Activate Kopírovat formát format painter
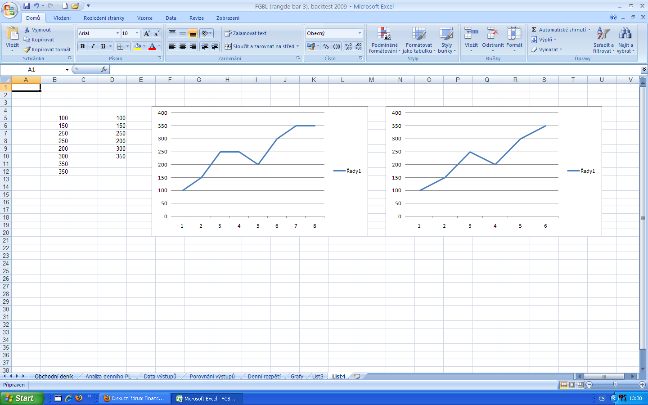This screenshot has height=405, width=648. click(47, 49)
